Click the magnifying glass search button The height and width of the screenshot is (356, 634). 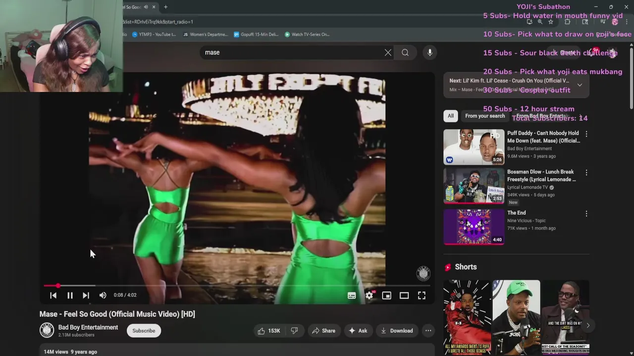[x=405, y=52]
